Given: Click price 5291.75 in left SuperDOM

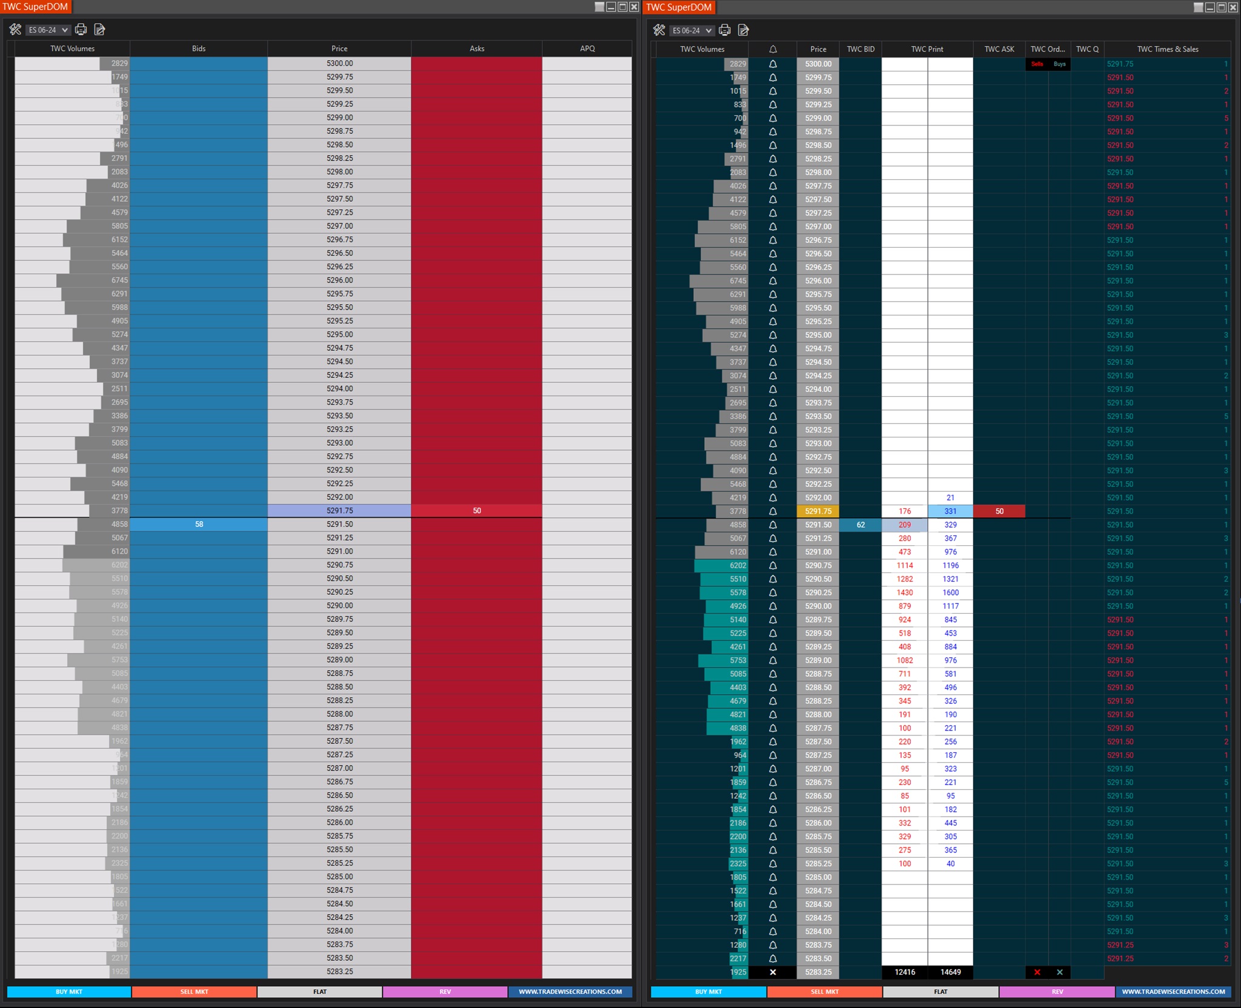Looking at the screenshot, I should pyautogui.click(x=339, y=511).
